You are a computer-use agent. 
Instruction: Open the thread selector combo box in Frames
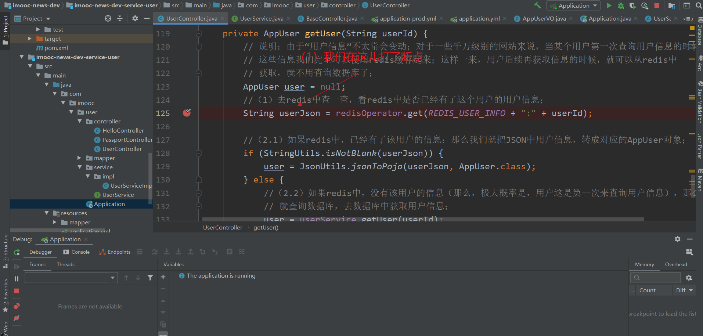(71, 278)
